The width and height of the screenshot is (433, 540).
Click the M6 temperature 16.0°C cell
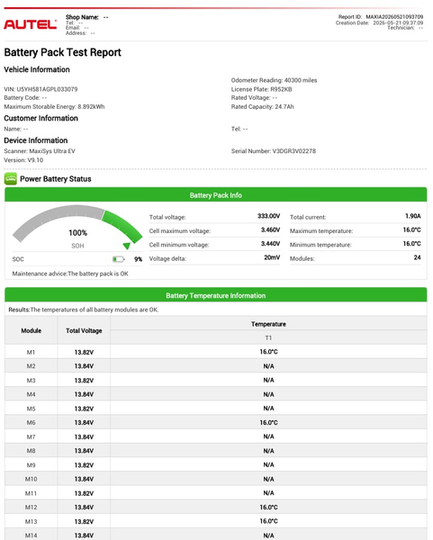click(268, 423)
